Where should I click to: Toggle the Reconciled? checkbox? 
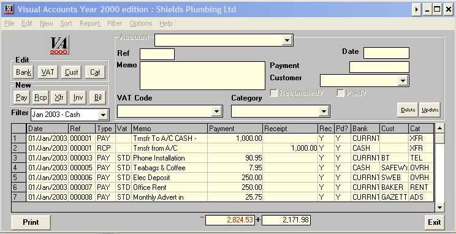[273, 93]
